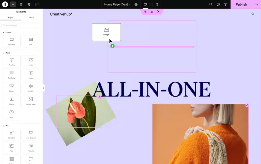This screenshot has height=164, width=261.
Task: Select the Heading widget
Action: [11, 62]
